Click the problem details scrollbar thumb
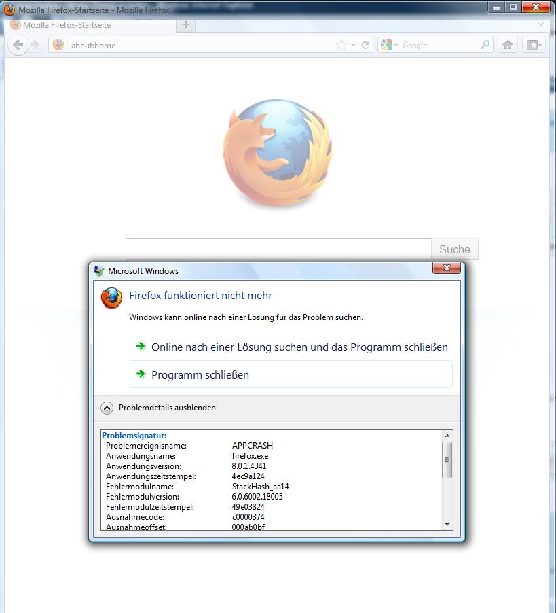556x613 pixels. [x=447, y=459]
